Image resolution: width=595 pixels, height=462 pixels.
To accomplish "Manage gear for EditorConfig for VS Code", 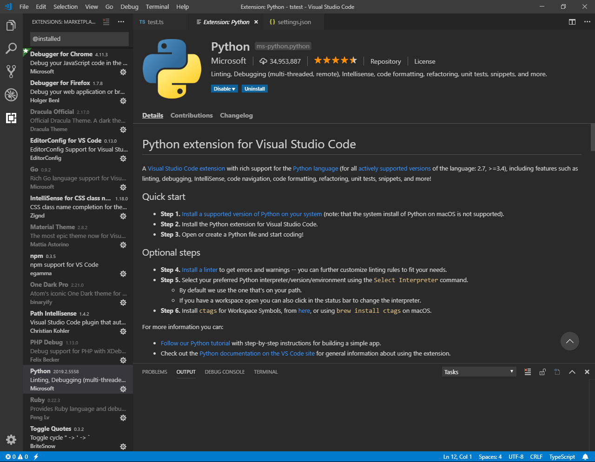I will [123, 158].
